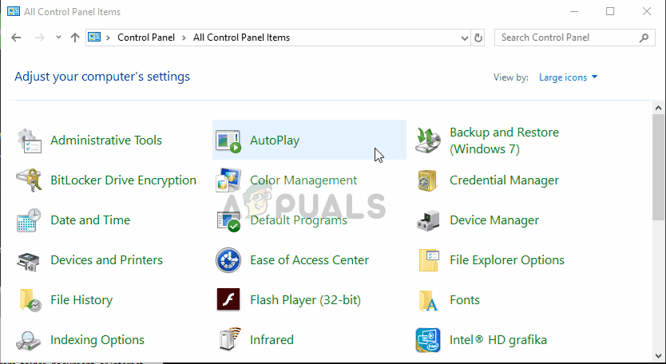Open the Administrative Tools icon

[x=30, y=140]
